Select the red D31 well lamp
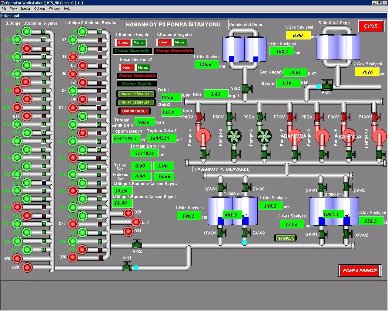 pos(129,231)
